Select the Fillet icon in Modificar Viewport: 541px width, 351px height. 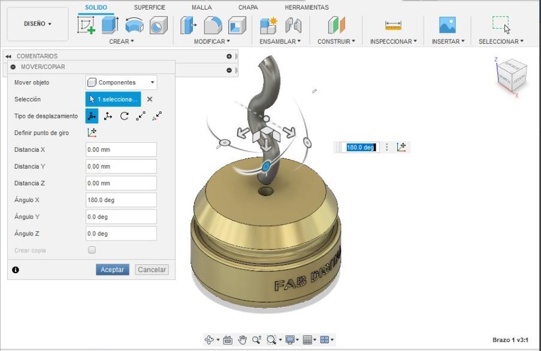(213, 26)
